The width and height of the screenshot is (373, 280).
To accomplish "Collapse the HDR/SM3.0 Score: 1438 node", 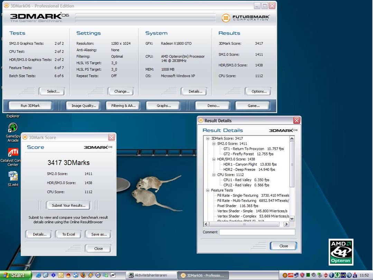I will (214, 159).
